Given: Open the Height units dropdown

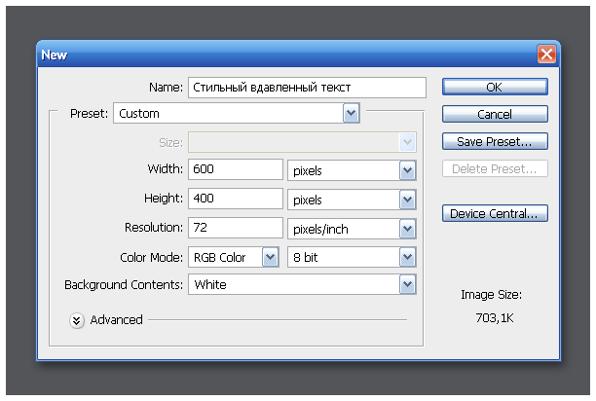Looking at the screenshot, I should 353,199.
